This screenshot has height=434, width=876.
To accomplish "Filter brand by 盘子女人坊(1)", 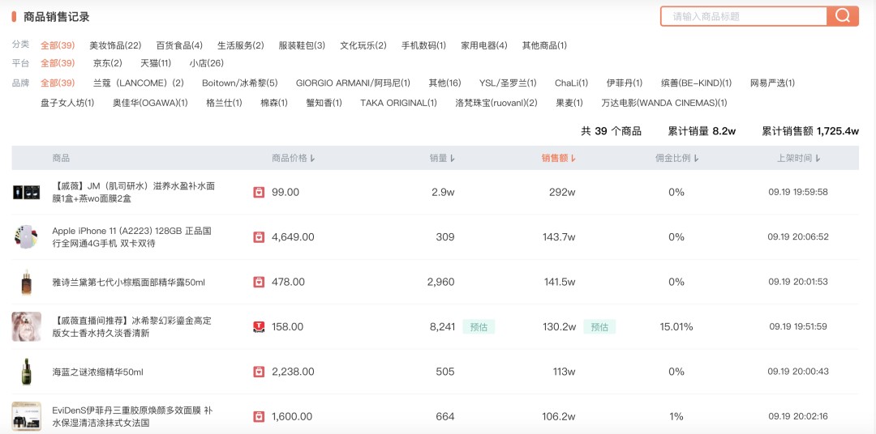I will pyautogui.click(x=67, y=103).
